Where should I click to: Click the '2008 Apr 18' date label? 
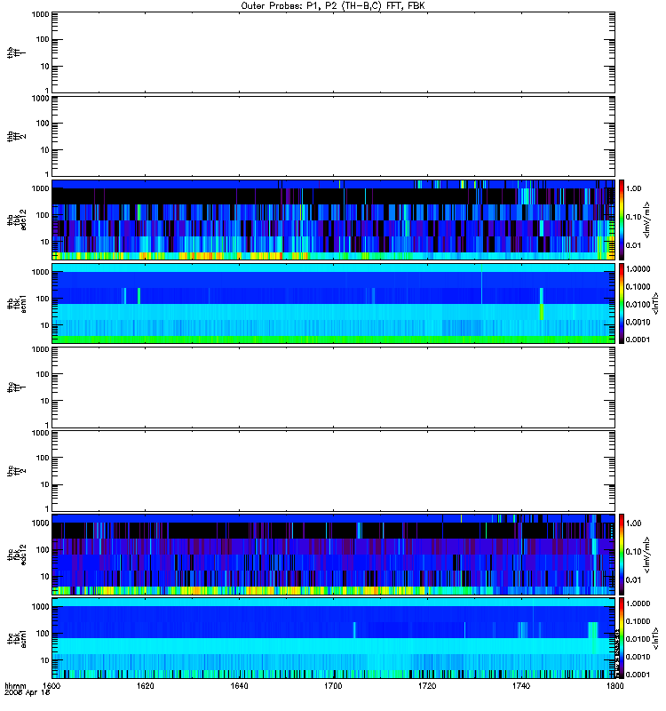click(27, 693)
